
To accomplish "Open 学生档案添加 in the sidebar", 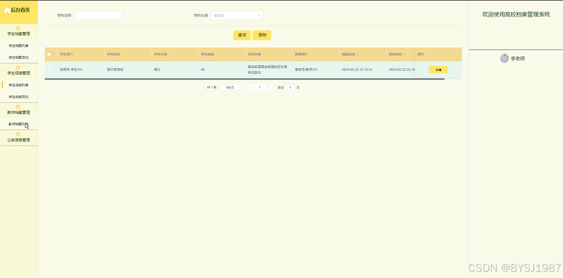I will (x=19, y=57).
